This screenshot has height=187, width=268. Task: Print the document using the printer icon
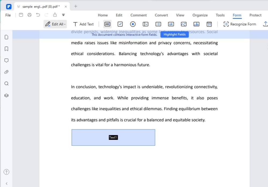pos(29,15)
